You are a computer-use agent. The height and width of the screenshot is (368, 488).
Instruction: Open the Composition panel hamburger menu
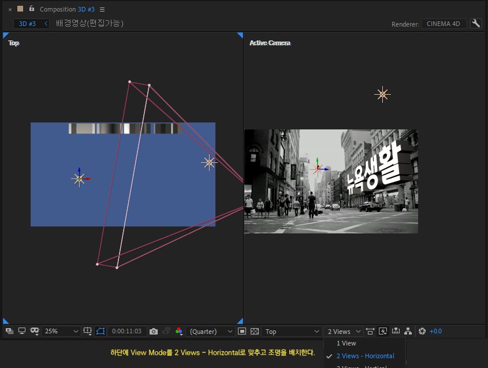[102, 10]
